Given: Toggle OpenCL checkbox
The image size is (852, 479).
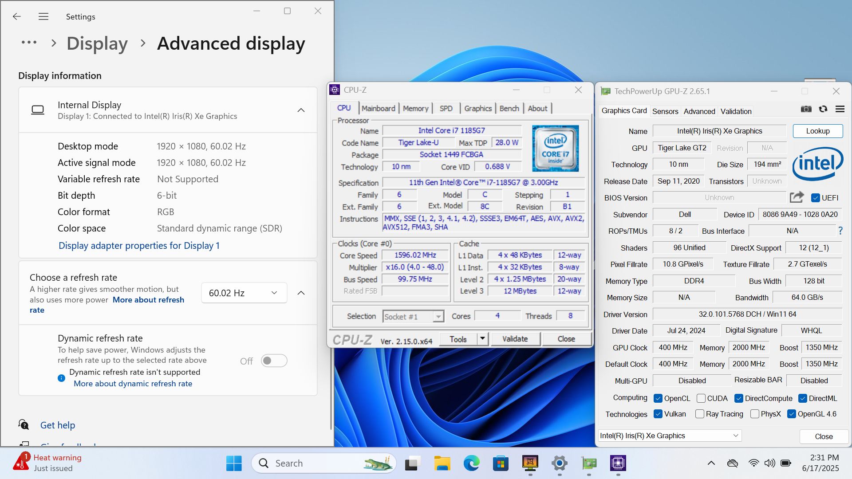Looking at the screenshot, I should click(x=658, y=398).
